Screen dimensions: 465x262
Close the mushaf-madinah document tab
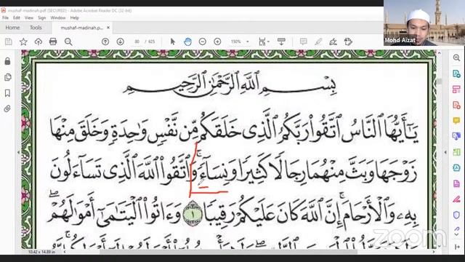click(x=108, y=28)
